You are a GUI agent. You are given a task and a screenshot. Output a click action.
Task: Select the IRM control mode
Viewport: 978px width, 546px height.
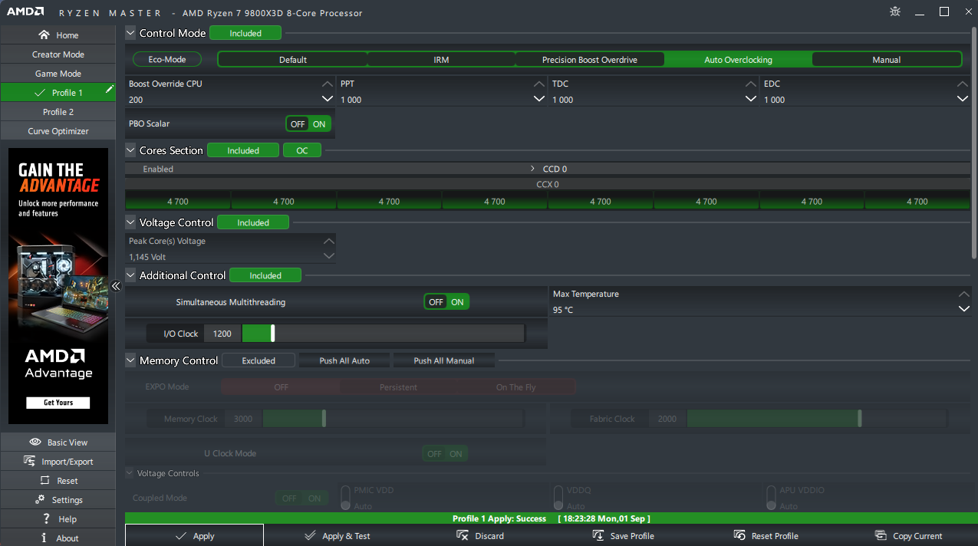[x=441, y=59]
